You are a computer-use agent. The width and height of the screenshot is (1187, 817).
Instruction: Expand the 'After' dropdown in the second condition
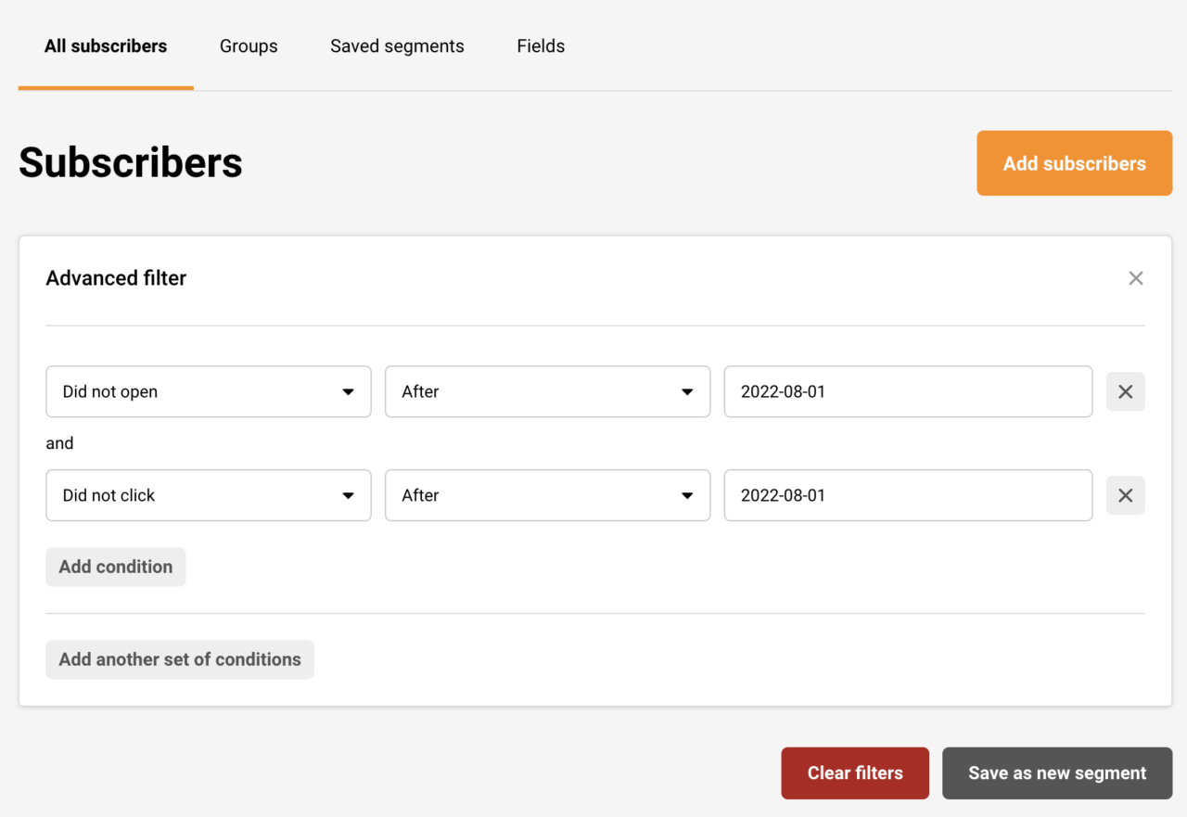547,495
